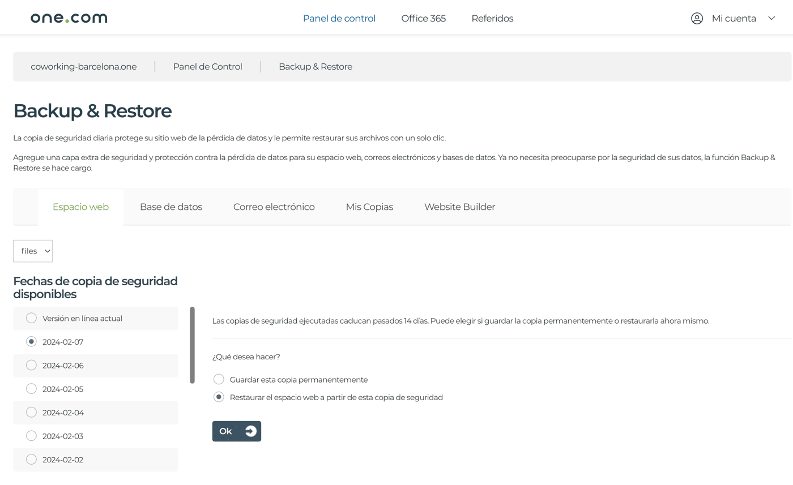Click the Backup & Restore page heading

(x=92, y=111)
